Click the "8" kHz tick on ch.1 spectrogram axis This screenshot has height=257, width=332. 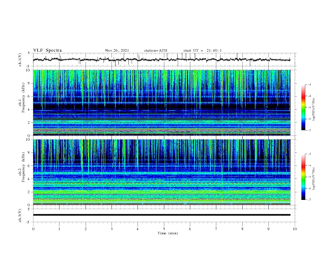tap(29, 83)
